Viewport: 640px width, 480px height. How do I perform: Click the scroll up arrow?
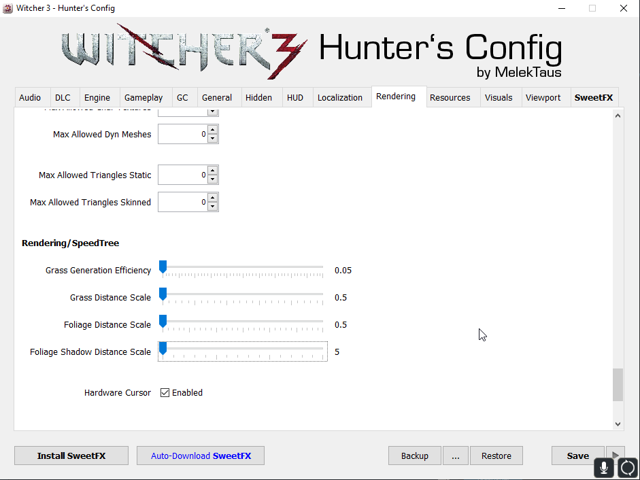(x=618, y=116)
